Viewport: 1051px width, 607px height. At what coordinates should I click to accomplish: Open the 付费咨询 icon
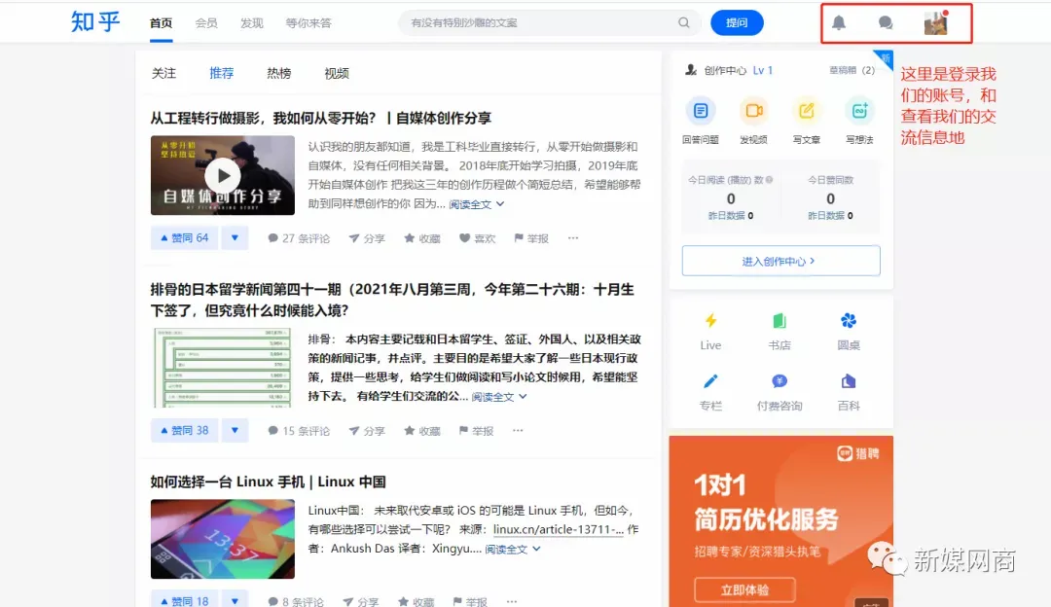tap(779, 382)
